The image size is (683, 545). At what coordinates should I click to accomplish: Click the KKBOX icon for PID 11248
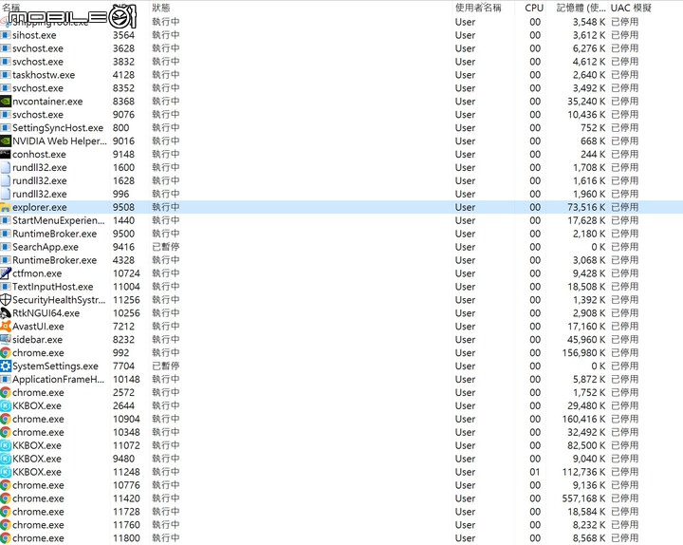click(6, 472)
